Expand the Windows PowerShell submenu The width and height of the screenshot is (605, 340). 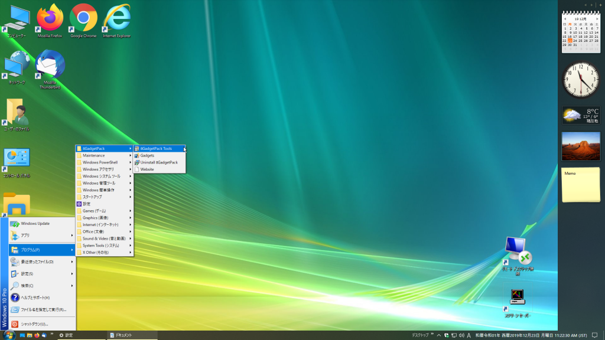[104, 162]
